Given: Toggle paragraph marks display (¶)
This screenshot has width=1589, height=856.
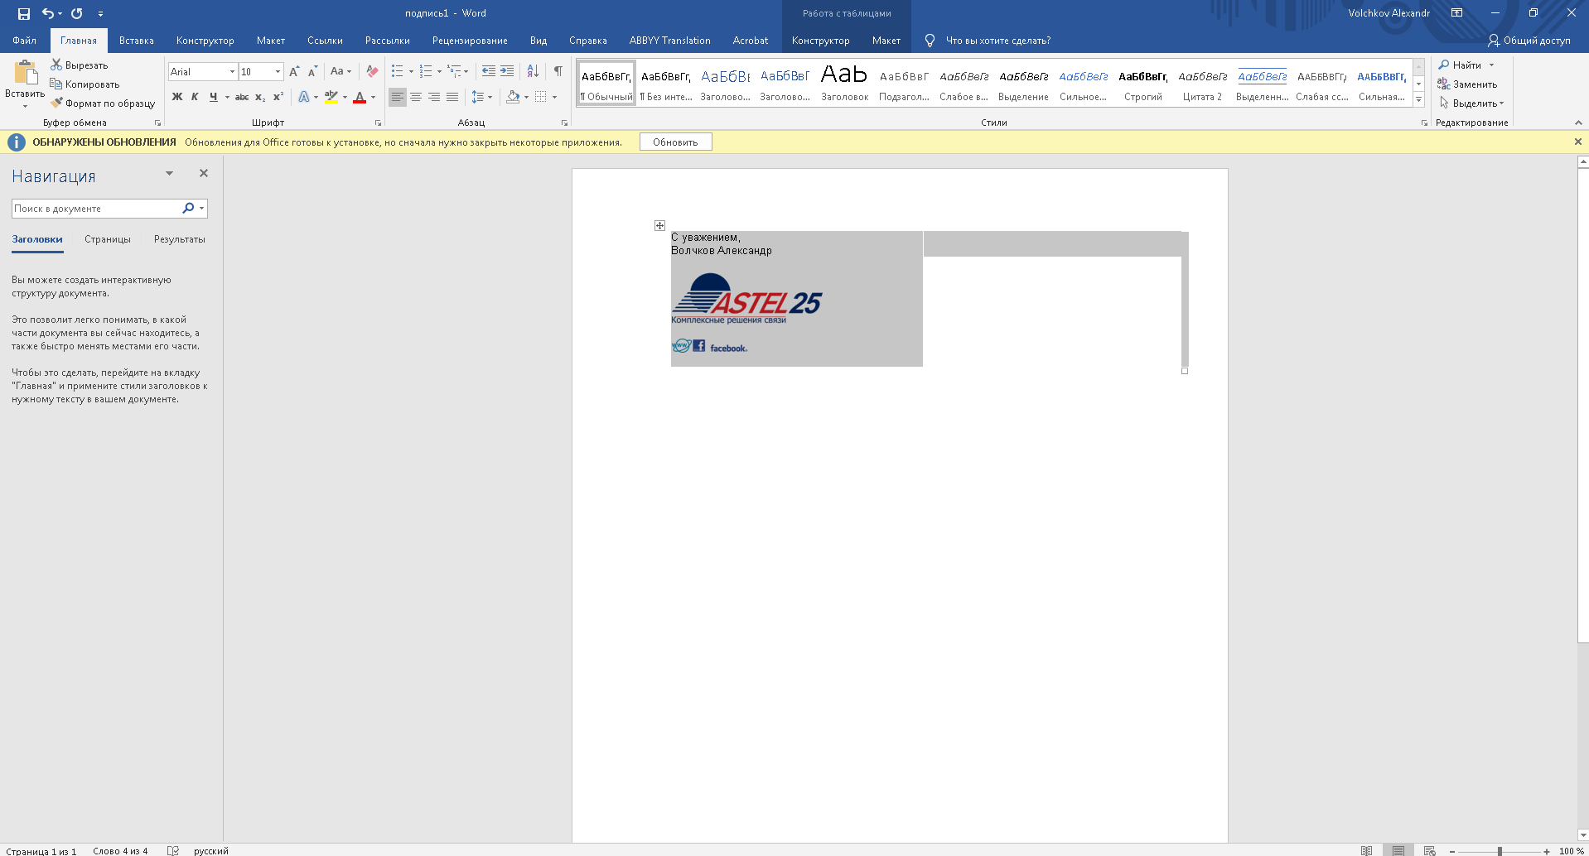Looking at the screenshot, I should click(x=558, y=71).
